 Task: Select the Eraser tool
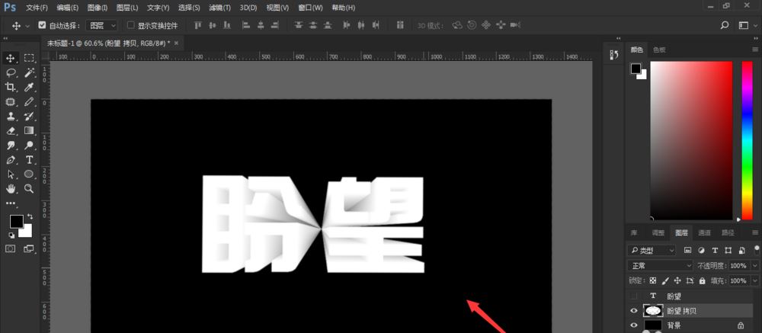tap(10, 131)
